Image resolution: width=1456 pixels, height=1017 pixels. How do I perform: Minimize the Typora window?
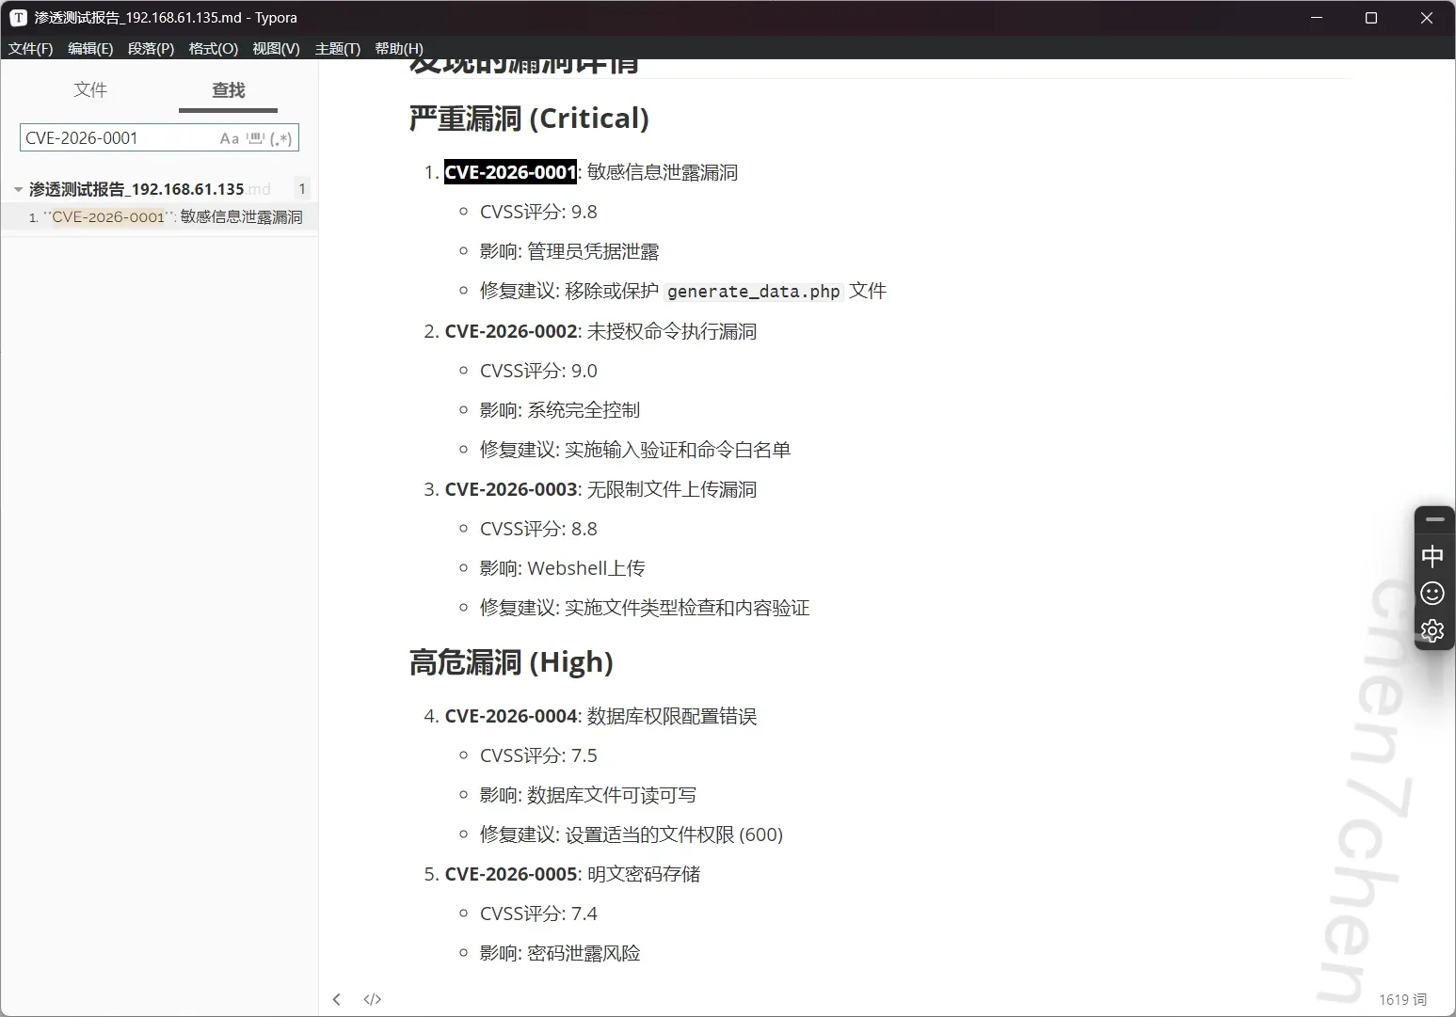pyautogui.click(x=1317, y=18)
